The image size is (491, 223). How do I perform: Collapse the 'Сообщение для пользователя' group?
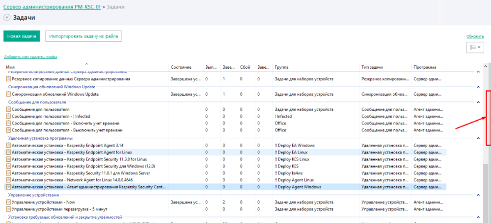pos(478,102)
